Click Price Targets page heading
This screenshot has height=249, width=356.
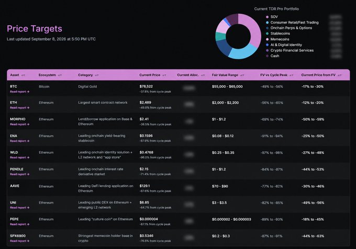[35, 29]
